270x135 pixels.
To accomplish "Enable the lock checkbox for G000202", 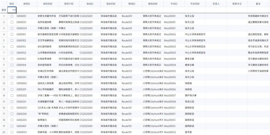I will point(12,95).
